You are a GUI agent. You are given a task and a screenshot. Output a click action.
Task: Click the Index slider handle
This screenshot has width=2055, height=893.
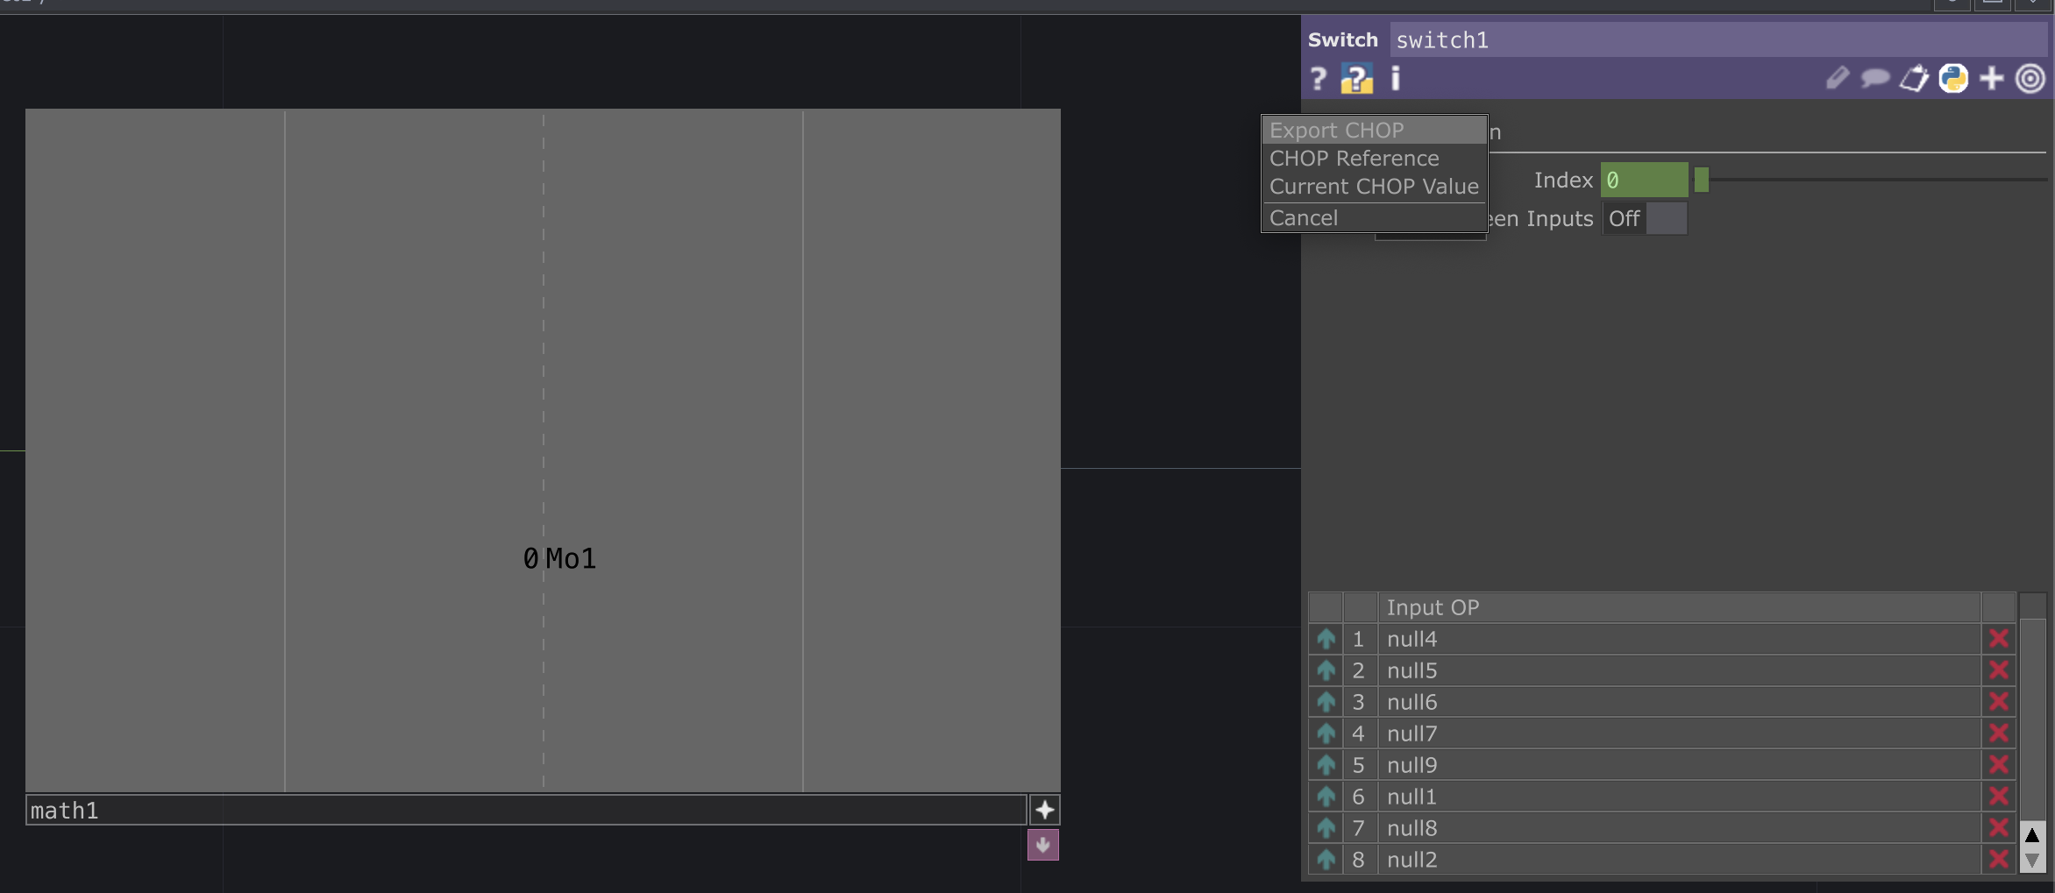(1702, 180)
